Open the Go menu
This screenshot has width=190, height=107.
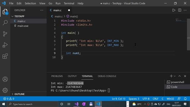(50, 3)
